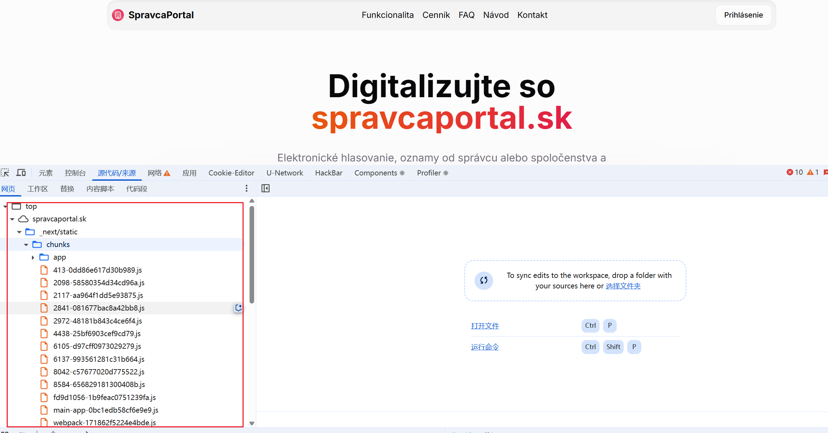This screenshot has height=433, width=828.
Task: Click the app folder icon
Action: click(x=44, y=257)
